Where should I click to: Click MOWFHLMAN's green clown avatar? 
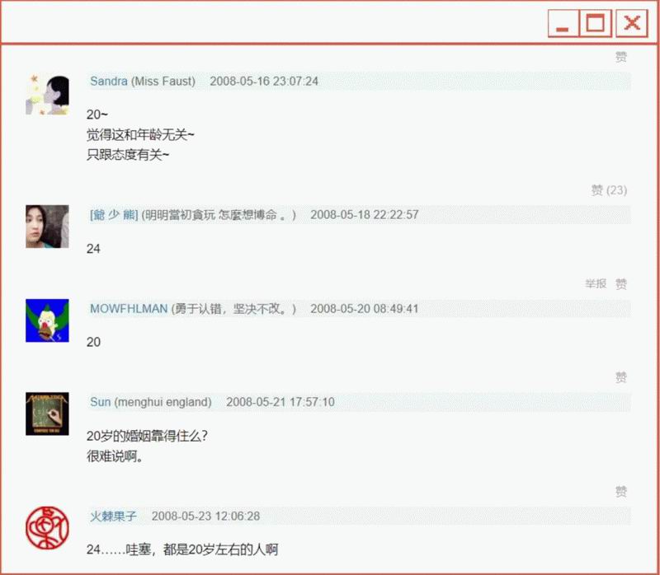tap(47, 320)
